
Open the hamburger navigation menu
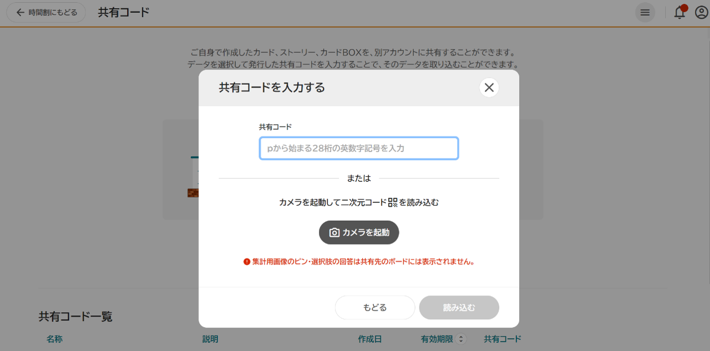click(x=645, y=12)
